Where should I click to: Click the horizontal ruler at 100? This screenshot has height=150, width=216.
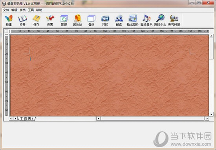[x=105, y=31]
